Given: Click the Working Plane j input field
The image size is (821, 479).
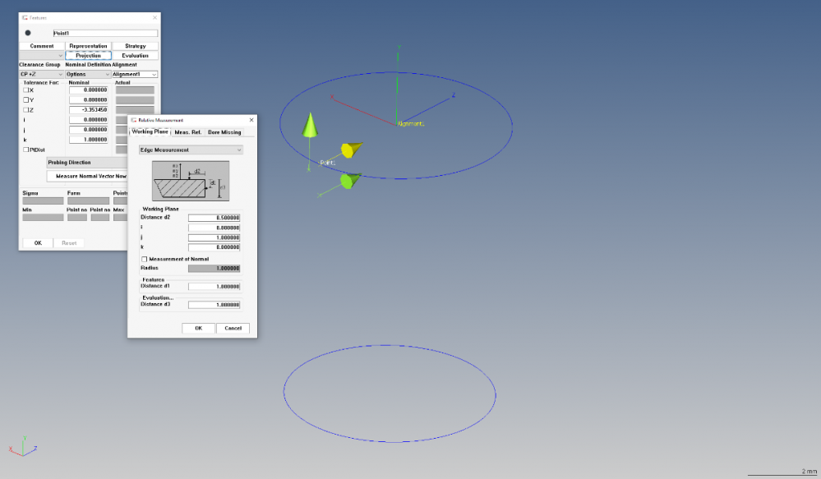Looking at the screenshot, I should 214,237.
